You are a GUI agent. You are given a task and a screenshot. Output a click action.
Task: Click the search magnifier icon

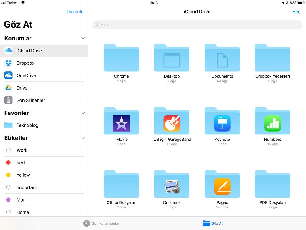(97, 25)
